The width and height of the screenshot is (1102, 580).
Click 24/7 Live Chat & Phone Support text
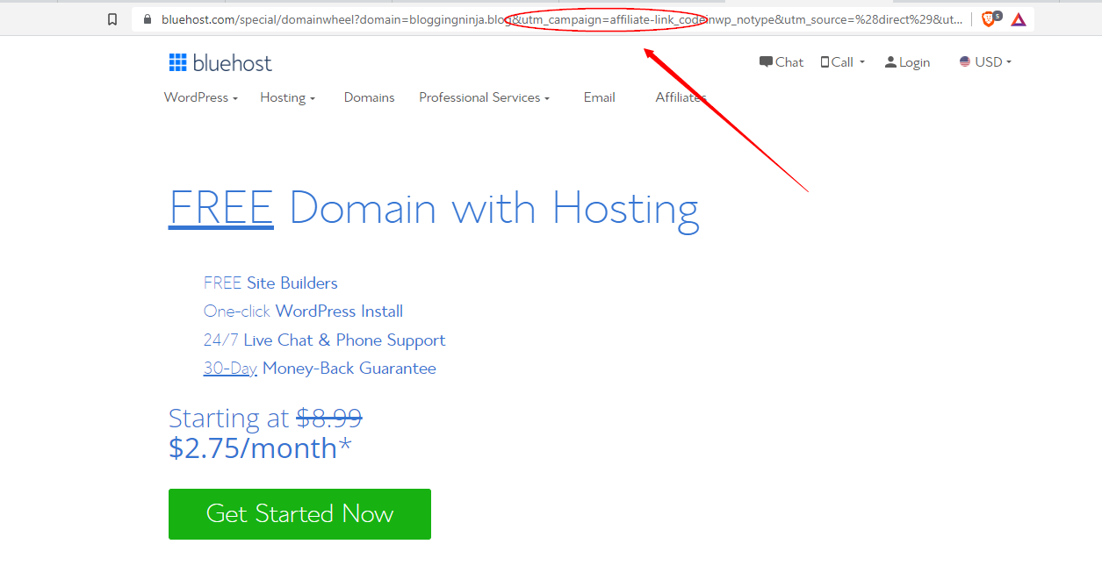click(324, 340)
